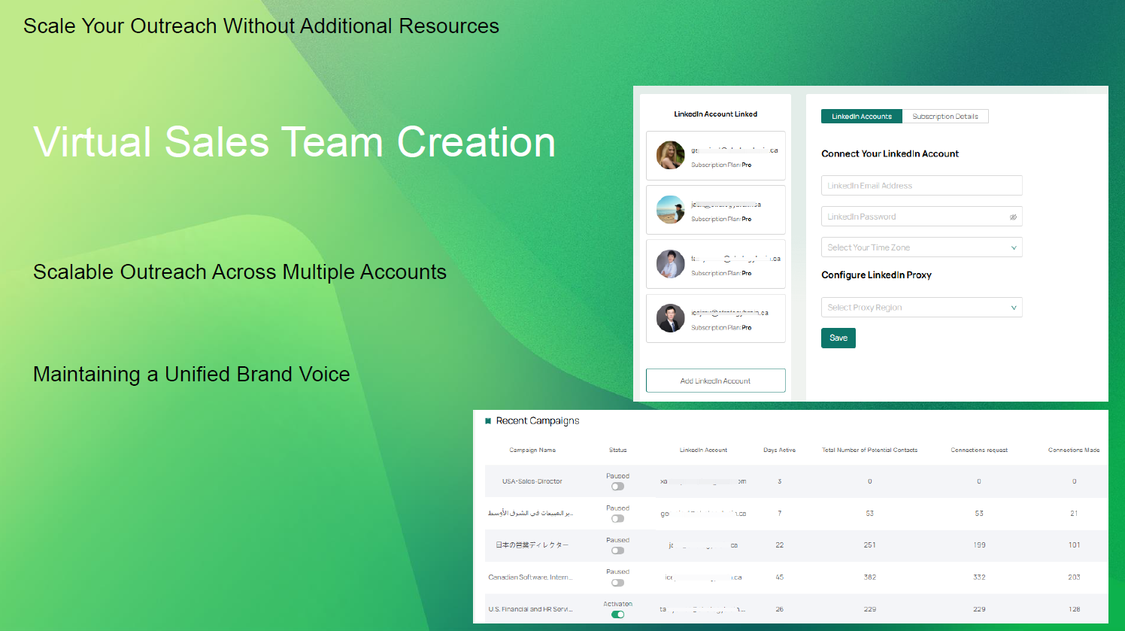
Task: Toggle password visibility eye icon
Action: (1013, 217)
